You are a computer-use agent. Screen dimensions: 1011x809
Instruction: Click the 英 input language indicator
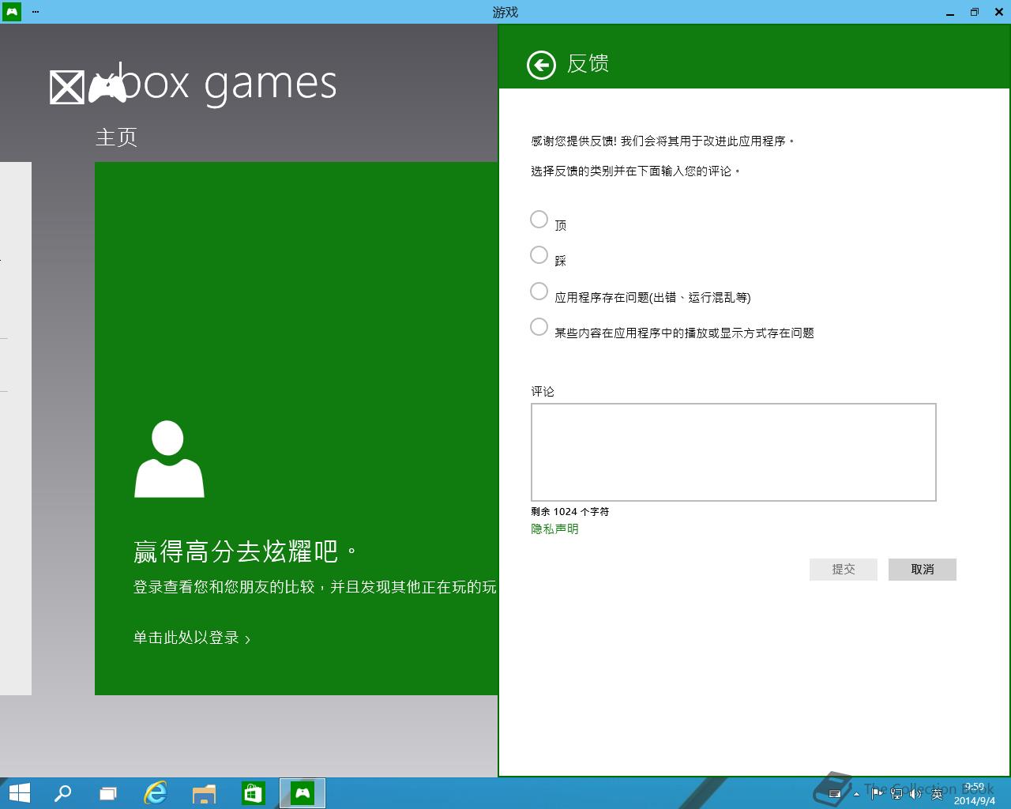point(937,793)
